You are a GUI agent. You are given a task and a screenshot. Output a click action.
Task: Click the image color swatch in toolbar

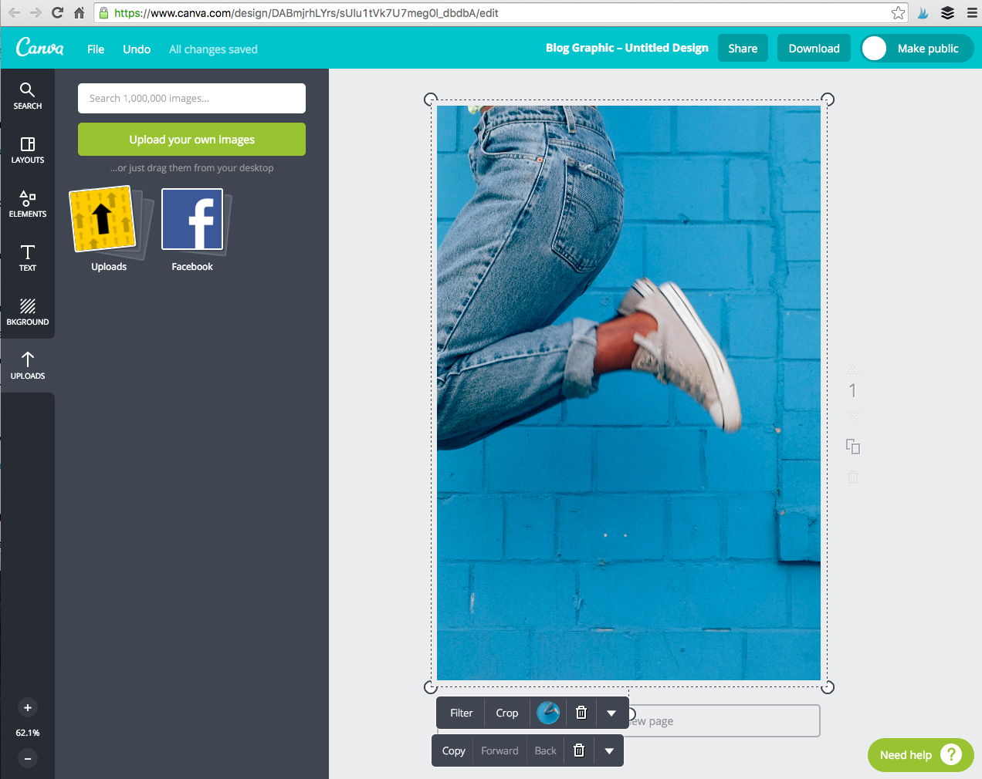click(x=548, y=713)
